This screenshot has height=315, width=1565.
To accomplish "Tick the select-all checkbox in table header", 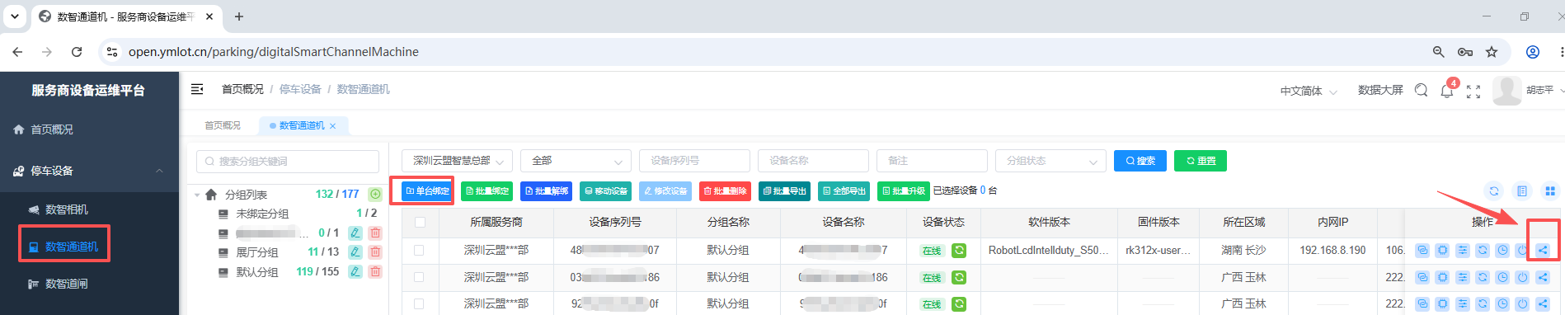I will click(x=420, y=223).
